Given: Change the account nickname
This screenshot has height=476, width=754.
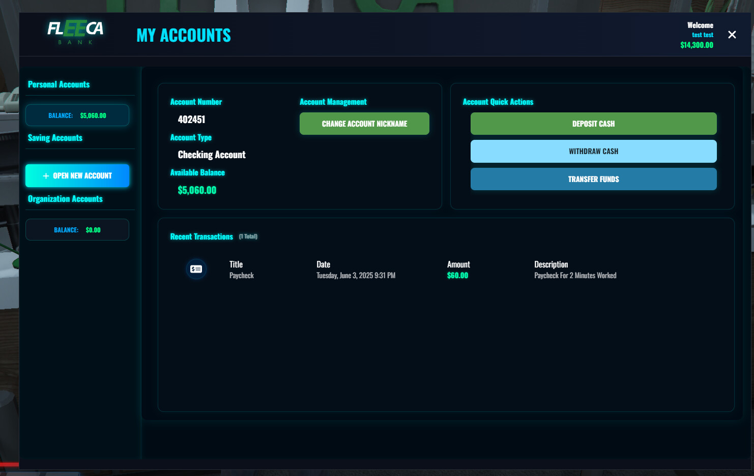Looking at the screenshot, I should coord(364,124).
